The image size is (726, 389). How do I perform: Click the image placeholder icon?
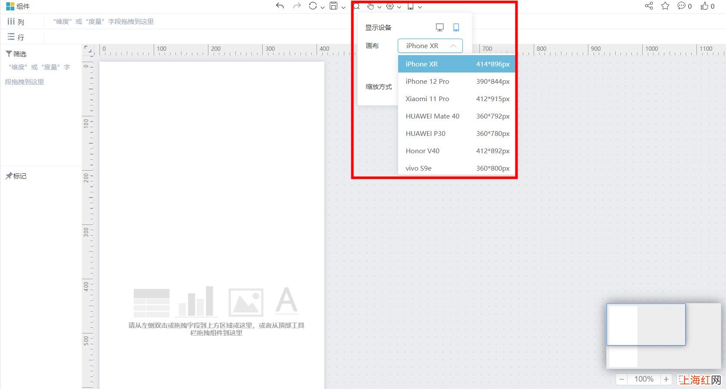coord(246,302)
